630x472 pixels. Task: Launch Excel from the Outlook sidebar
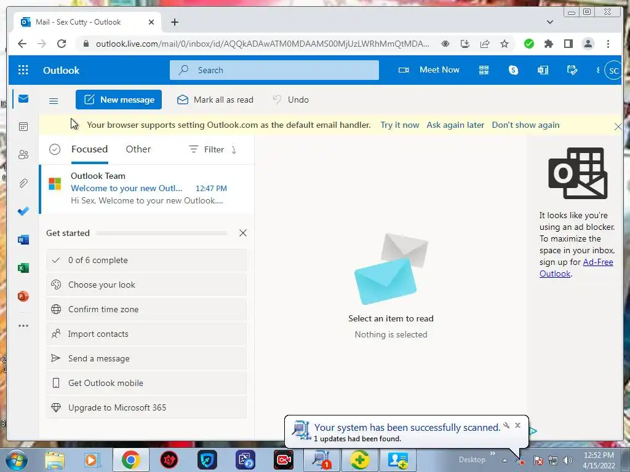[23, 268]
